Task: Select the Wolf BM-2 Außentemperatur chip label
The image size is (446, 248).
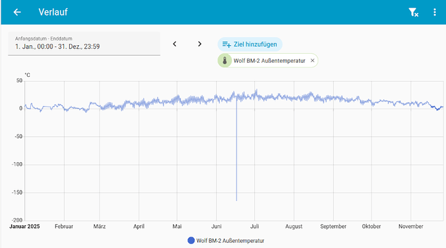Action: coord(270,61)
